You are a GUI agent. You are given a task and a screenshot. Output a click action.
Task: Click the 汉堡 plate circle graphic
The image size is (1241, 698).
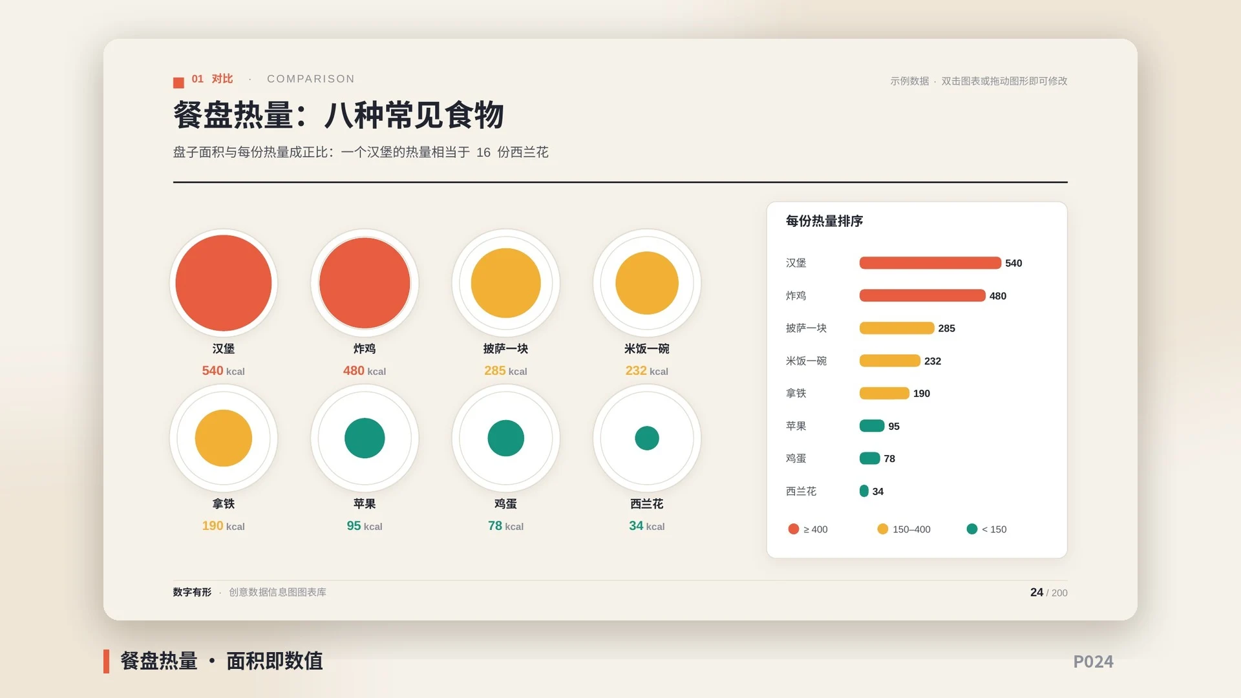point(224,283)
